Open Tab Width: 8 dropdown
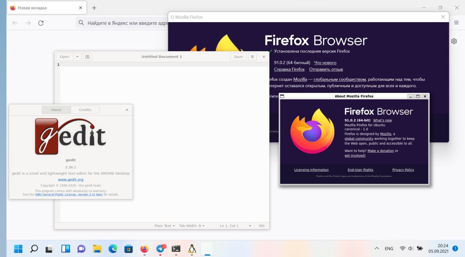This screenshot has width=465, height=257. 192,226
